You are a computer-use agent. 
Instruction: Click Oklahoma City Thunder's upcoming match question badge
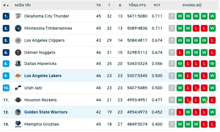(x=172, y=16)
